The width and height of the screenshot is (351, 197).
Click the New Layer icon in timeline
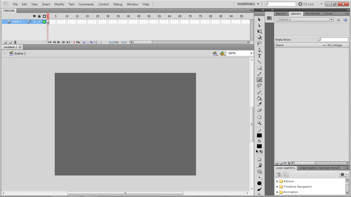point(5,42)
